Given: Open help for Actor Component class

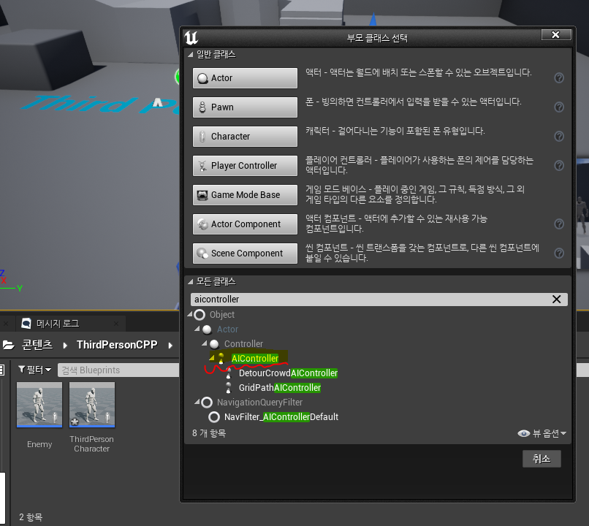Looking at the screenshot, I should point(559,224).
